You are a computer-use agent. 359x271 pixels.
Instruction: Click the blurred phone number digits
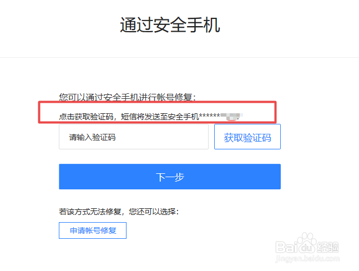[x=231, y=117]
